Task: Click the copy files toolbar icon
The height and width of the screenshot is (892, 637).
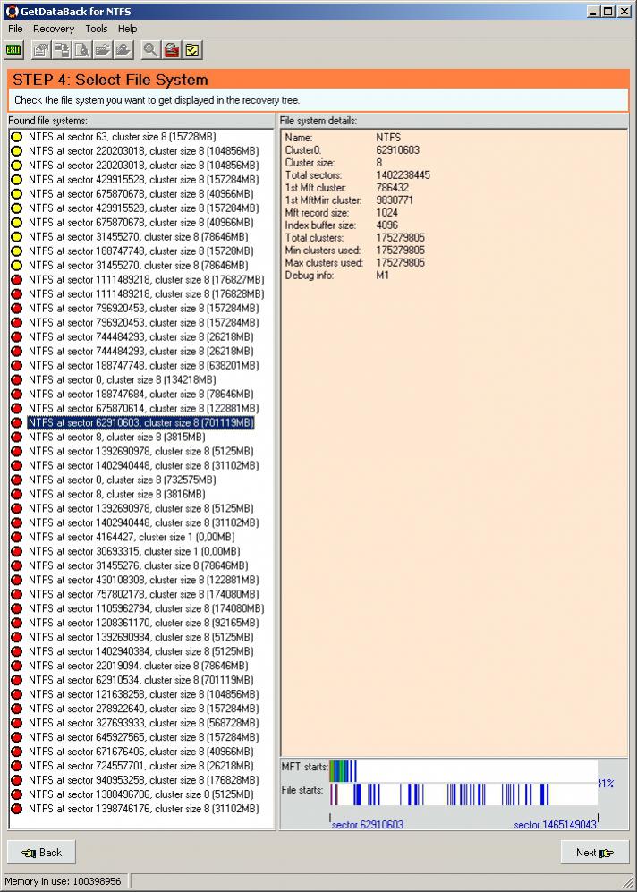Action: (x=62, y=50)
